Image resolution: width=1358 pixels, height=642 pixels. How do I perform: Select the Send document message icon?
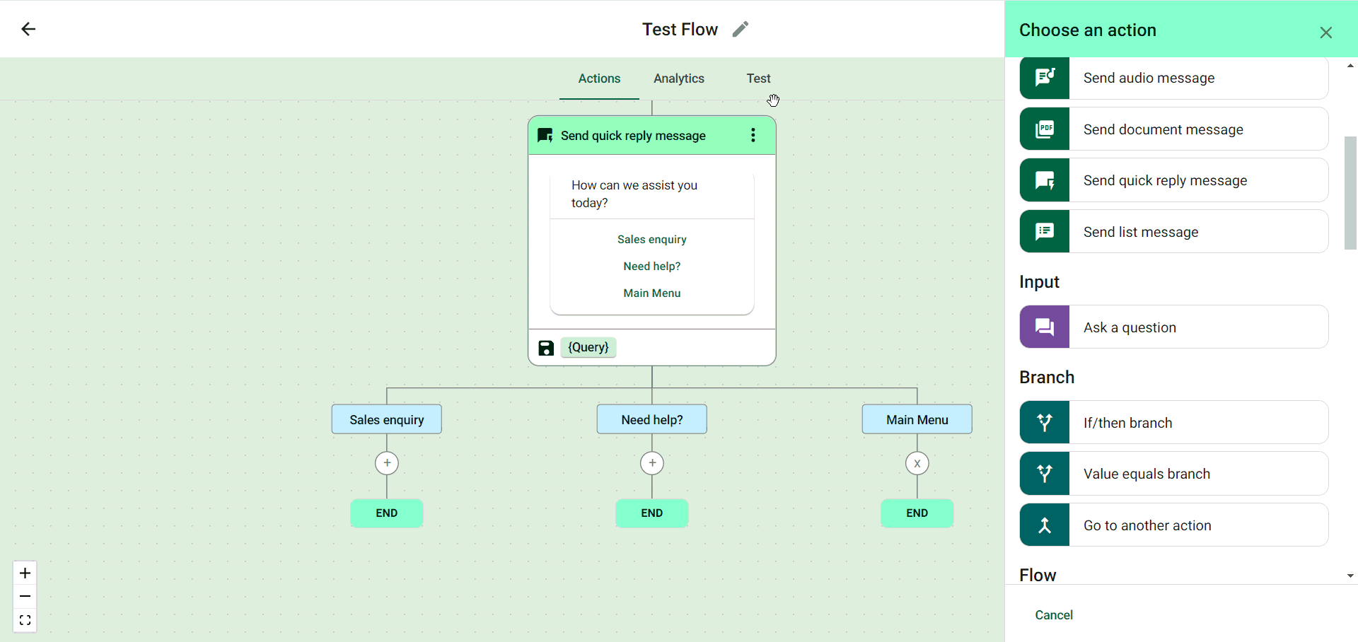pyautogui.click(x=1045, y=129)
